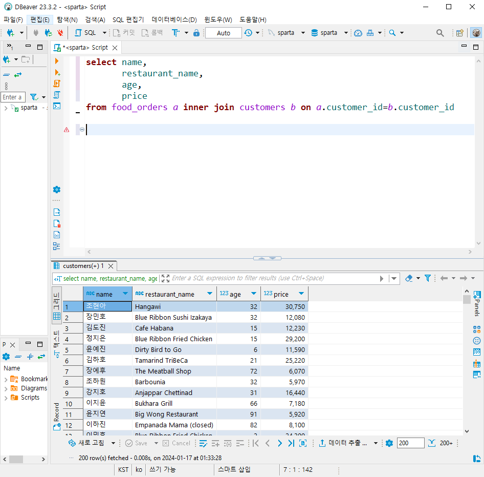Click the results filter funnel icon

(428, 278)
